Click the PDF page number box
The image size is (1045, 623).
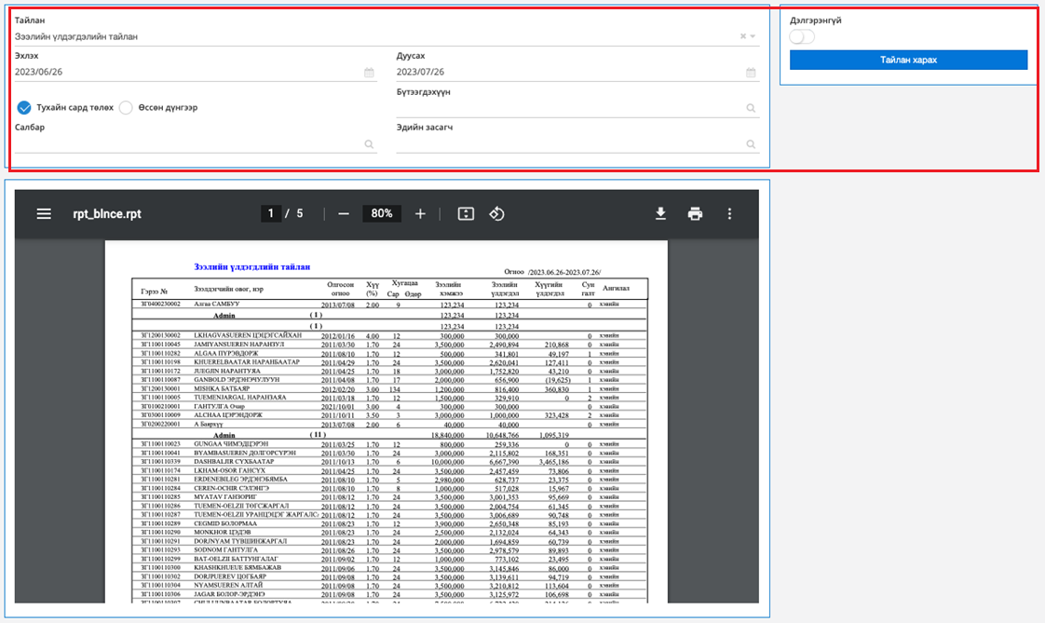coord(271,213)
